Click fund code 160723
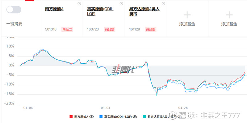Screen dimensions: 247x123 [93, 29]
